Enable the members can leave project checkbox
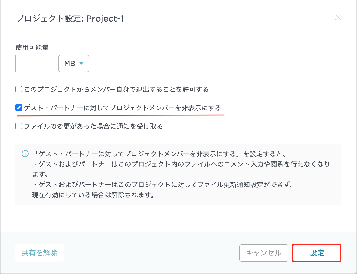This screenshot has width=357, height=274. click(19, 89)
